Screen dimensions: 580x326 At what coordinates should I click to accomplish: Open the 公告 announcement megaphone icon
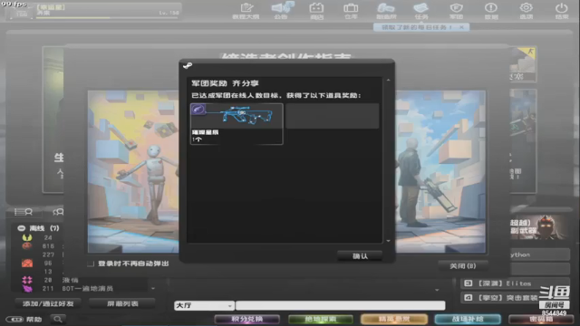tap(282, 11)
